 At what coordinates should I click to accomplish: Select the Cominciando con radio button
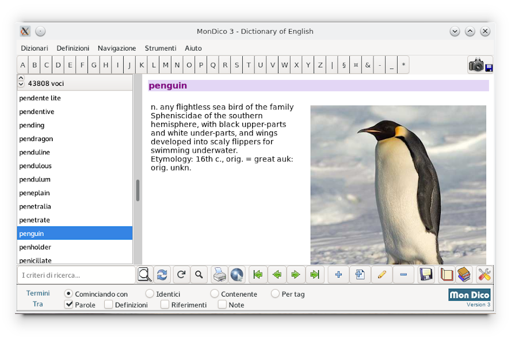point(68,294)
